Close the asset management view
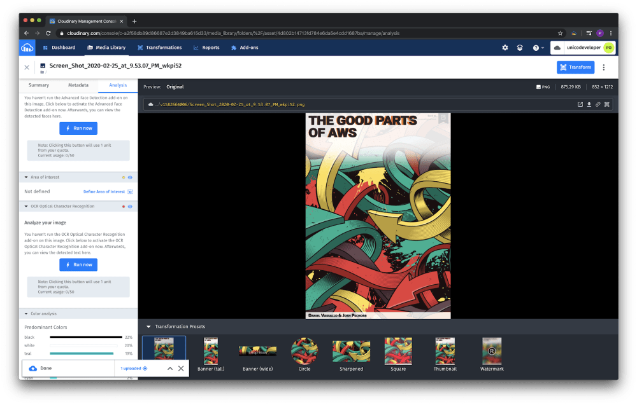This screenshot has height=405, width=637. (27, 67)
